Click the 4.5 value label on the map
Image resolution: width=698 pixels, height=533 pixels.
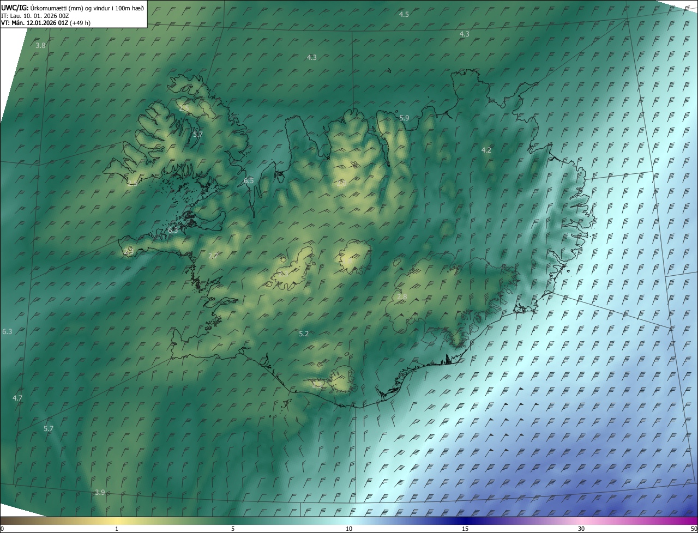404,14
